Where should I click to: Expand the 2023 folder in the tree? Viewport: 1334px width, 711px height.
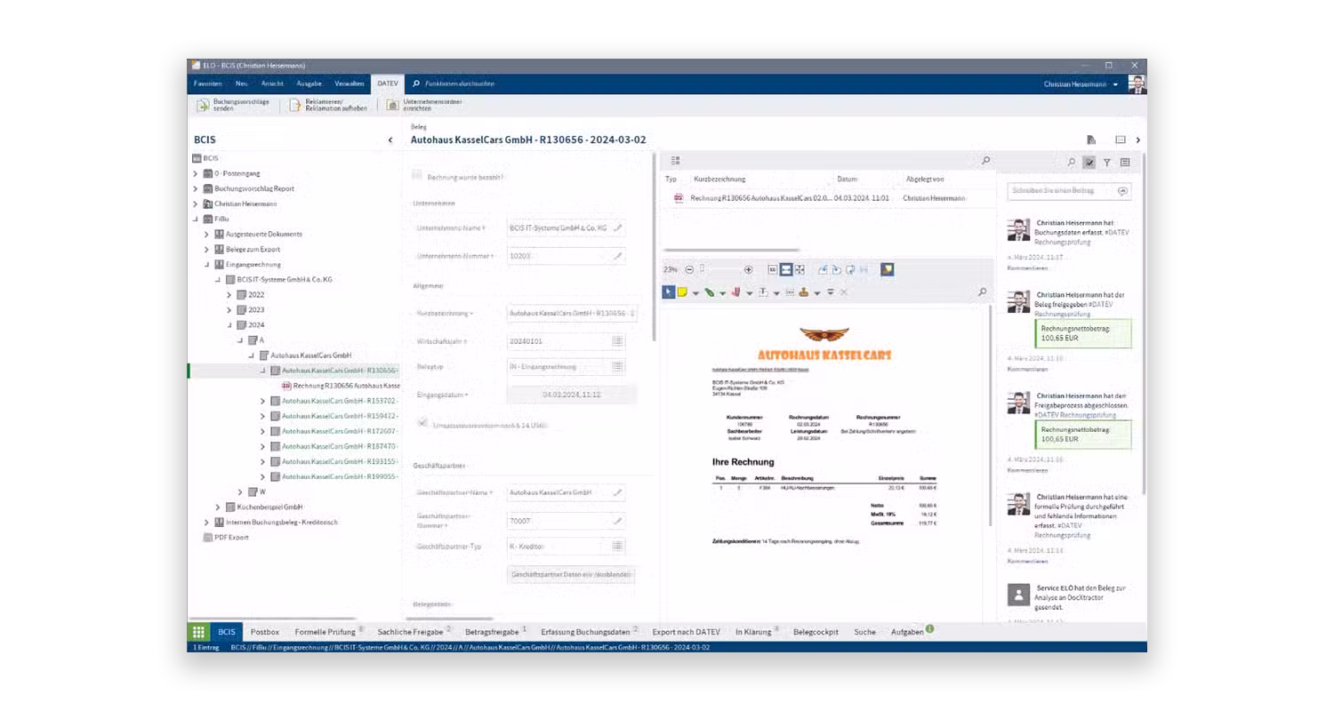pyautogui.click(x=229, y=310)
